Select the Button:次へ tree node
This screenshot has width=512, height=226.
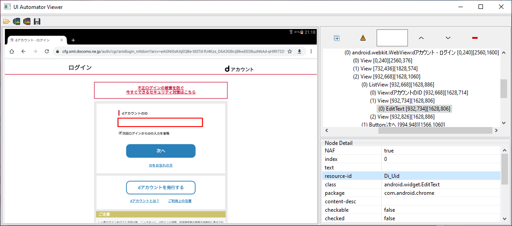(x=403, y=124)
